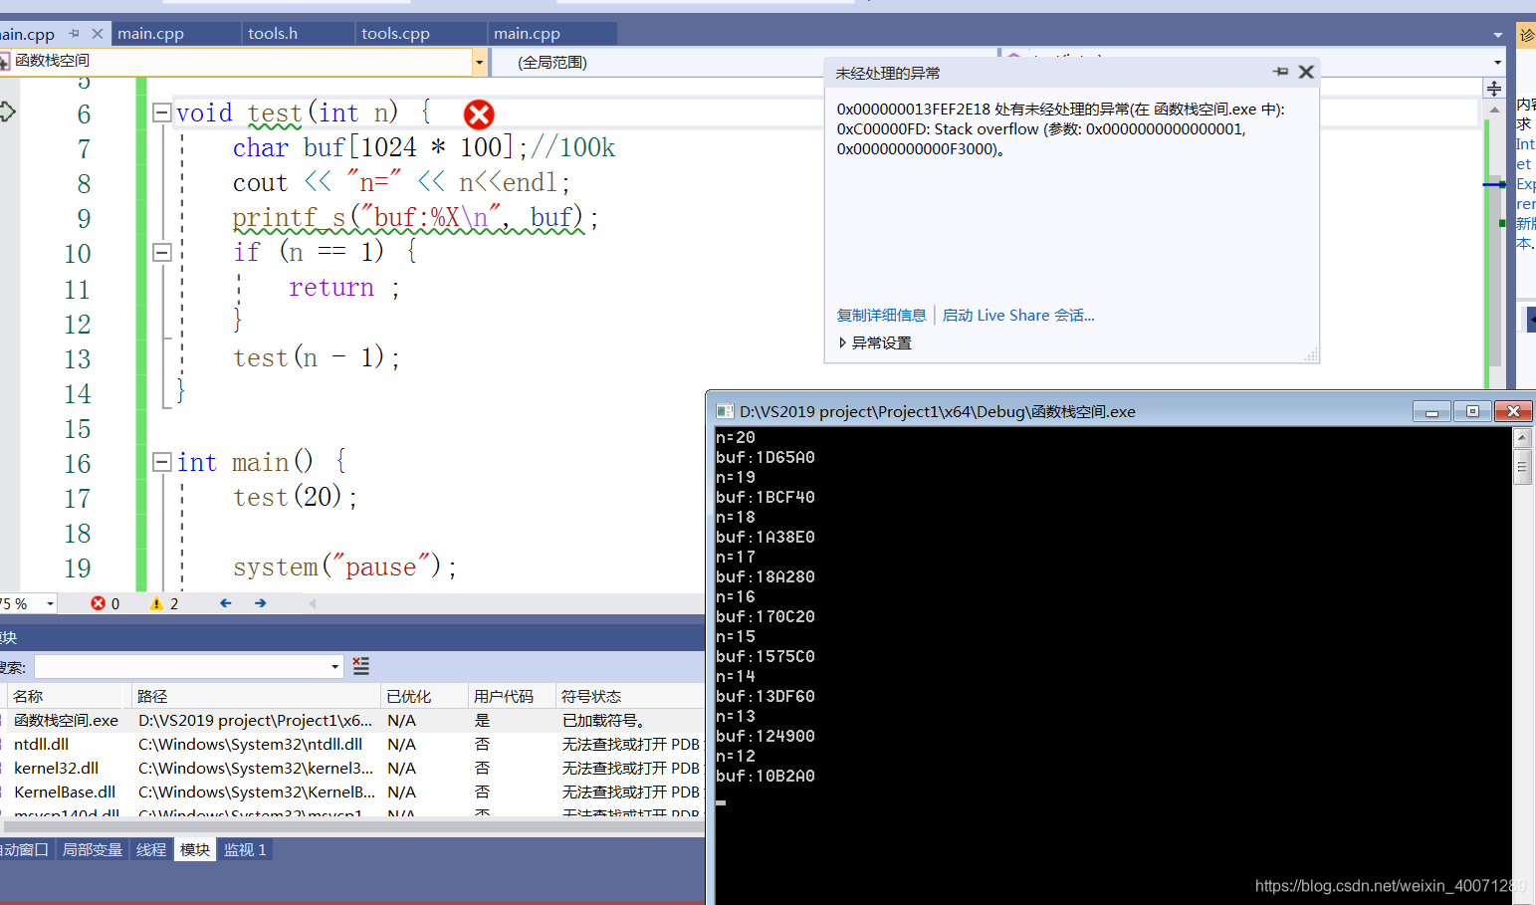Viewport: 1536px width, 905px height.
Task: Click the red error icon beside test function
Action: coord(479,114)
